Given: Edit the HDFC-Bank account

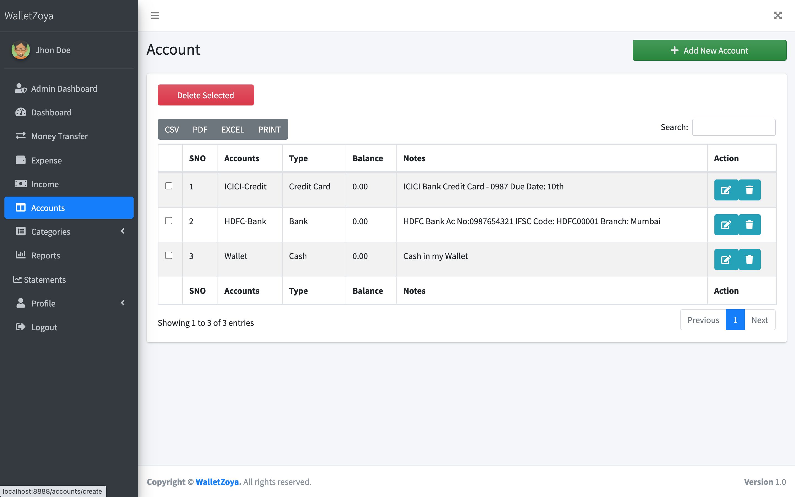Looking at the screenshot, I should tap(726, 225).
